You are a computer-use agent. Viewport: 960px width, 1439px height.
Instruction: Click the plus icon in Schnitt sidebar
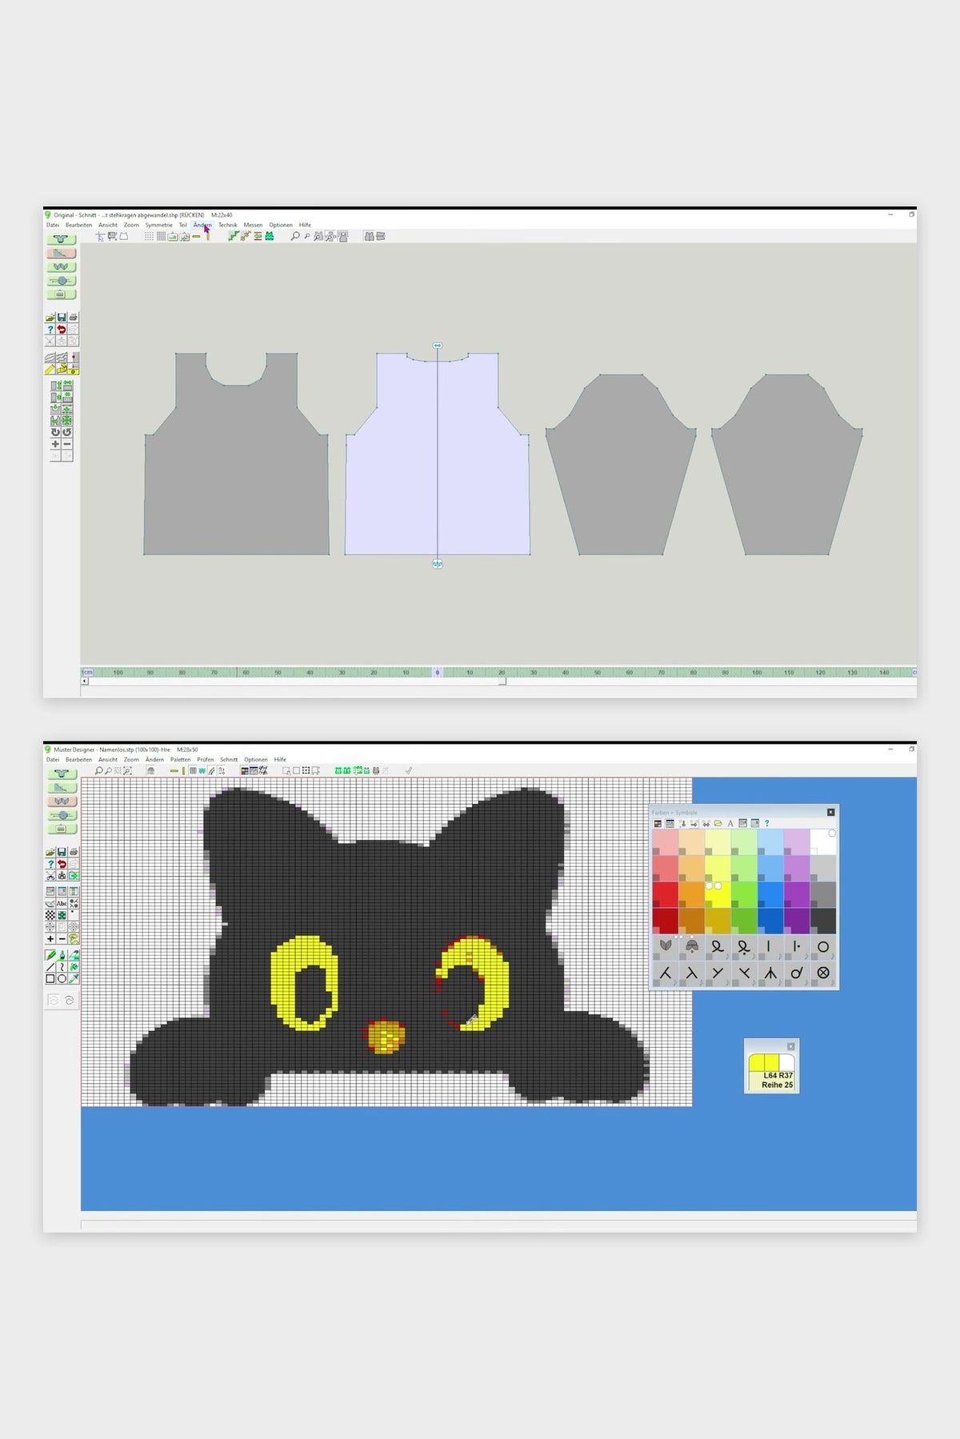(55, 444)
